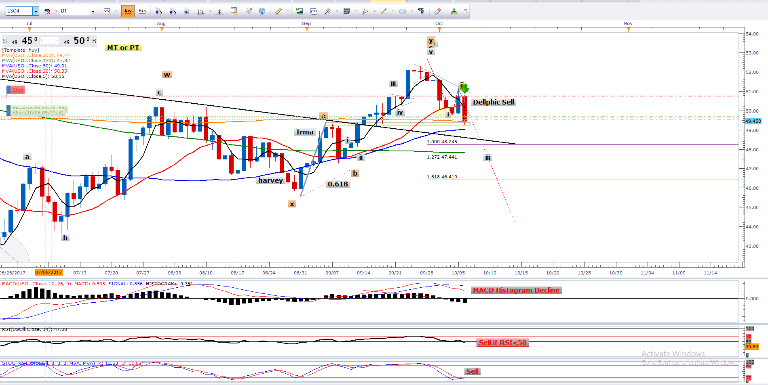Click the Andrews pitchfork tool icon
This screenshot has height=385, width=768.
pos(328,11)
